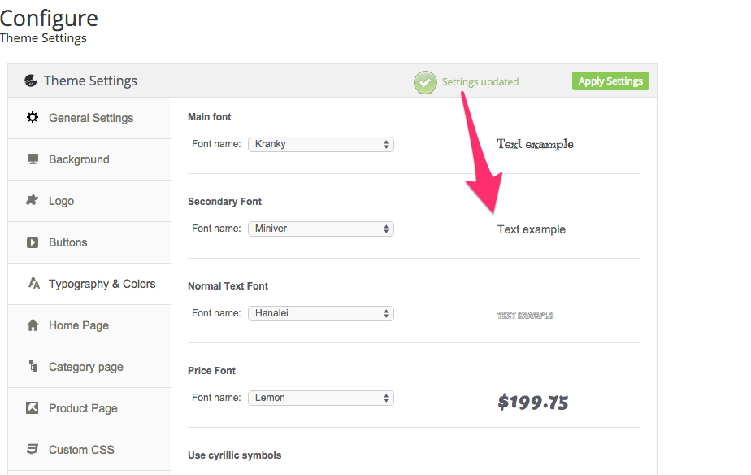
Task: Click the puzzle icon beside Logo
Action: 32,200
